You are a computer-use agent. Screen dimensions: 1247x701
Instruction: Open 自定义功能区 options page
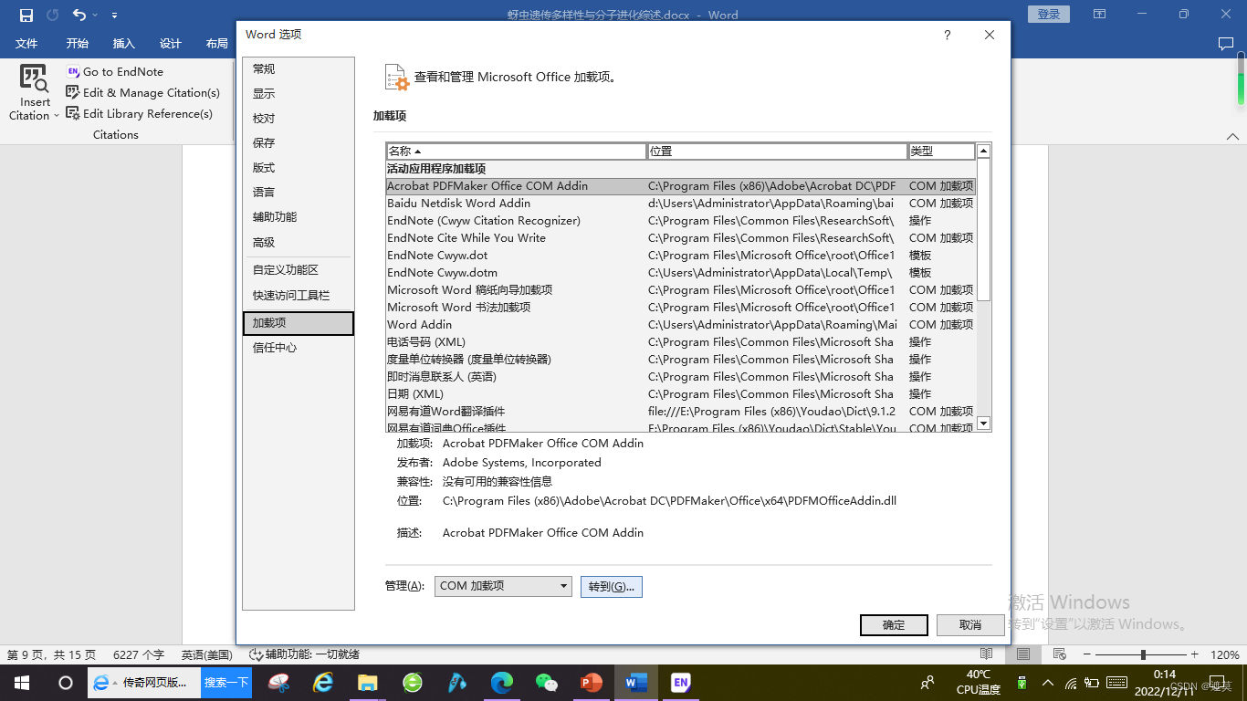click(x=298, y=270)
